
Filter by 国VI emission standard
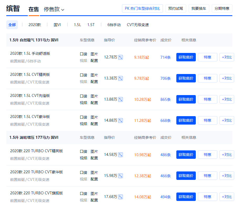pos(57,25)
